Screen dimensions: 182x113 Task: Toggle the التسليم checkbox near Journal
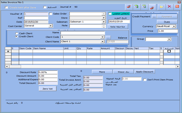(45, 7)
